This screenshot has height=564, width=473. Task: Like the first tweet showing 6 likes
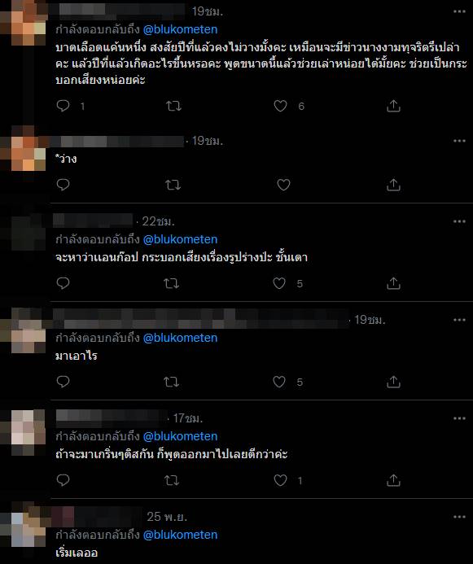coord(281,106)
